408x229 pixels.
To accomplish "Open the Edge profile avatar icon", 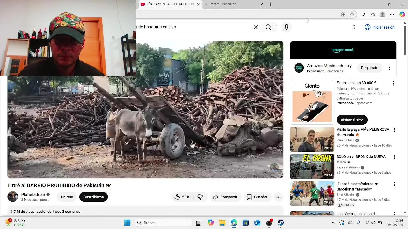I will click(382, 14).
